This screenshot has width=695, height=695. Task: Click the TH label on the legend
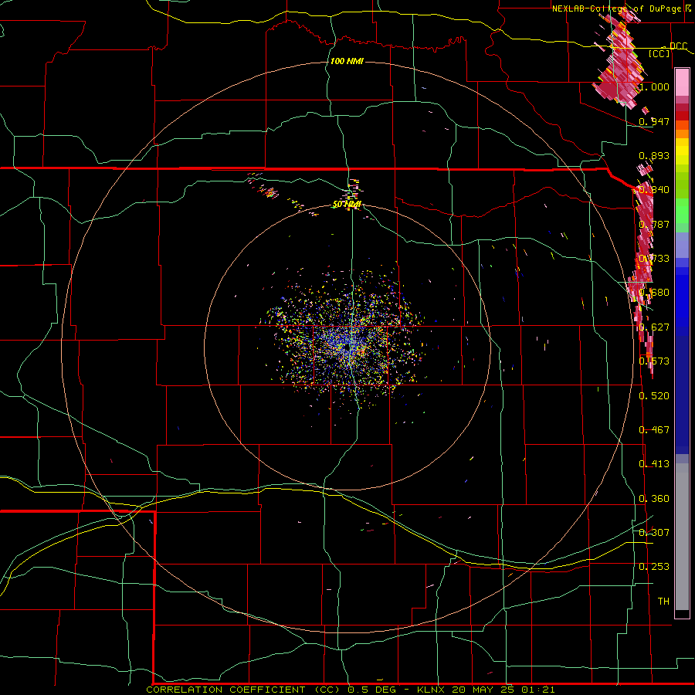tap(663, 602)
